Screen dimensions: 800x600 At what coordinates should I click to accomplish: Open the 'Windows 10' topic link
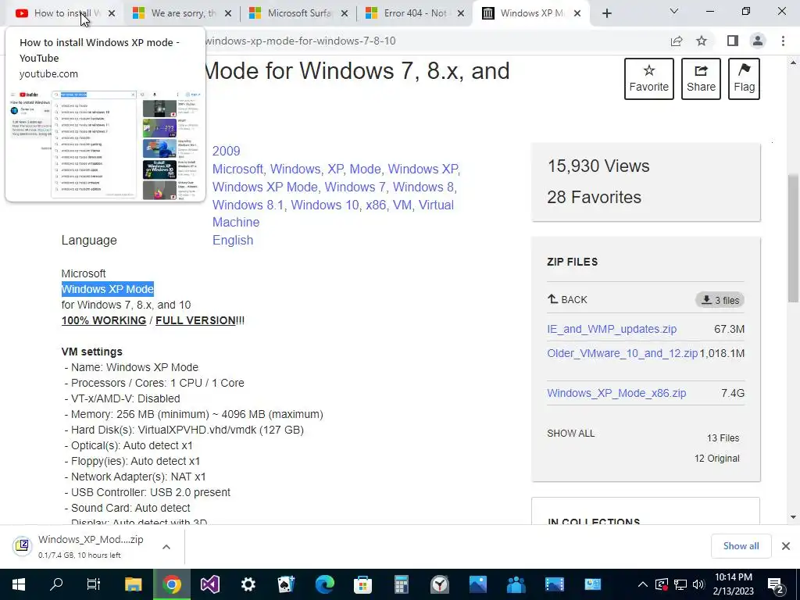[x=325, y=205]
